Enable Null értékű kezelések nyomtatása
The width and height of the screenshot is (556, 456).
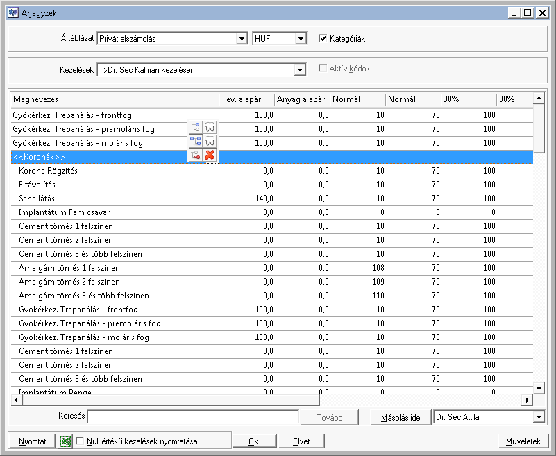[x=80, y=441]
